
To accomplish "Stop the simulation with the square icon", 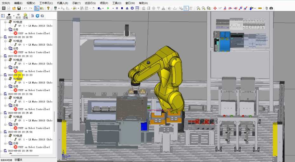I will point(122,8).
